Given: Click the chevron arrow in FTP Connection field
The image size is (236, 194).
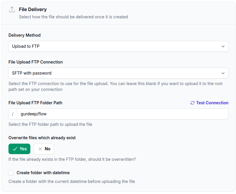Looking at the screenshot, I should click(223, 73).
